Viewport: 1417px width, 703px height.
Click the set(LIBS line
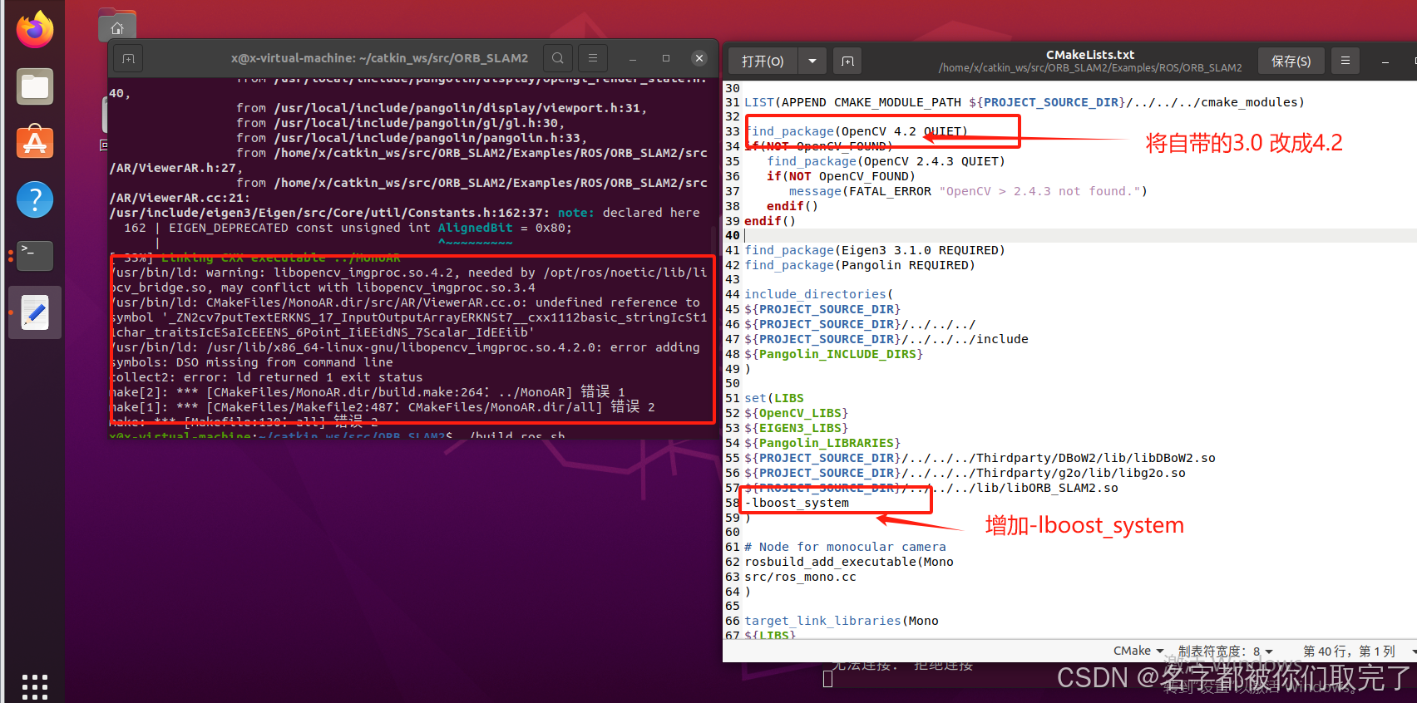coord(774,398)
